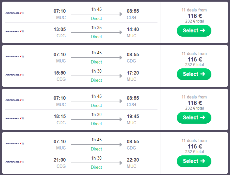Click the 22:30 MUC arrival time

coord(133,160)
